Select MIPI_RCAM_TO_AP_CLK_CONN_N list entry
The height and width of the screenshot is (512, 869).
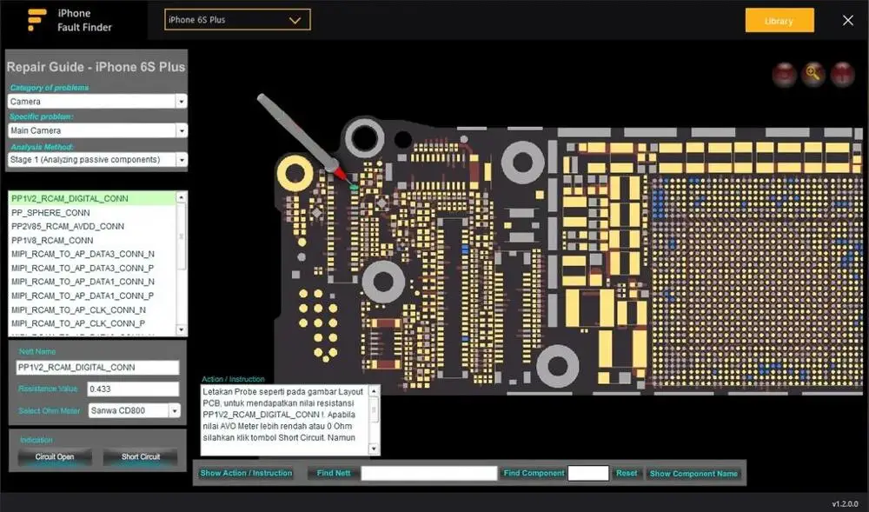coord(93,309)
